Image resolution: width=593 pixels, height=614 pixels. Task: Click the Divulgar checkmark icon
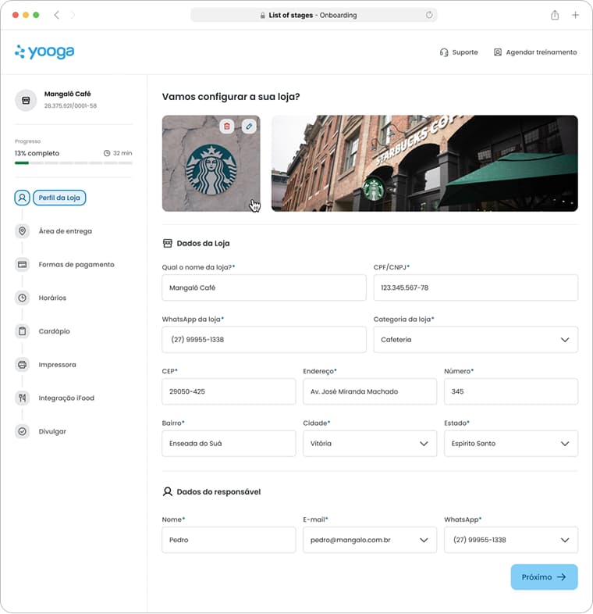pos(22,431)
